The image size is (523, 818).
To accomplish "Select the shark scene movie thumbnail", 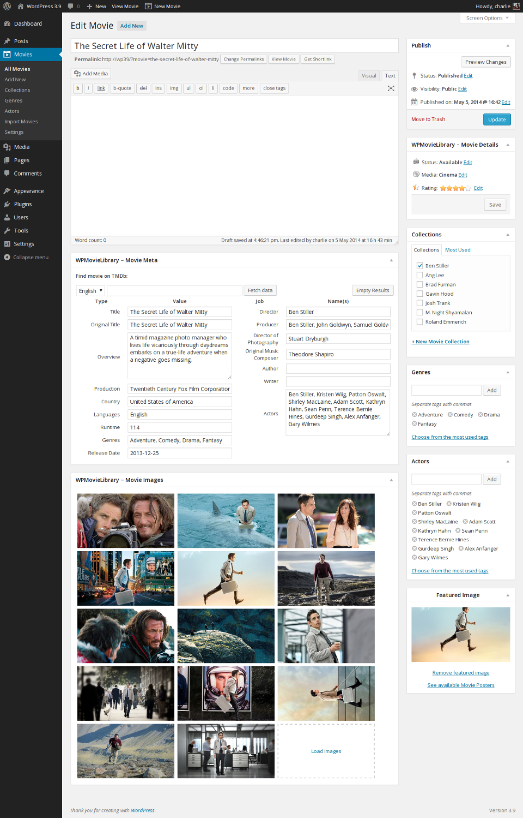I will coord(226,521).
